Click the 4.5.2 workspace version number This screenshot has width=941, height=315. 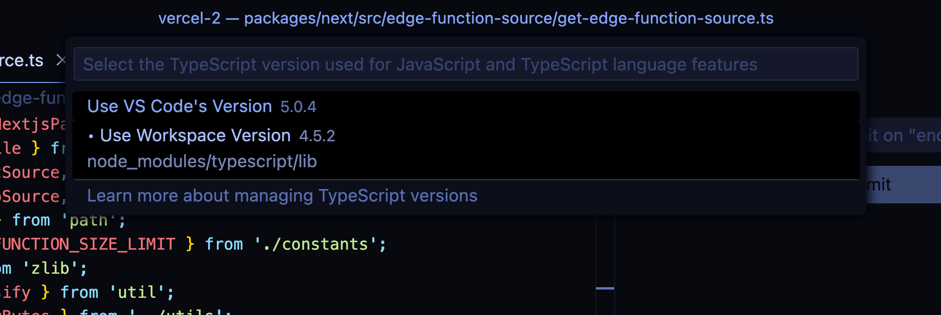[317, 136]
